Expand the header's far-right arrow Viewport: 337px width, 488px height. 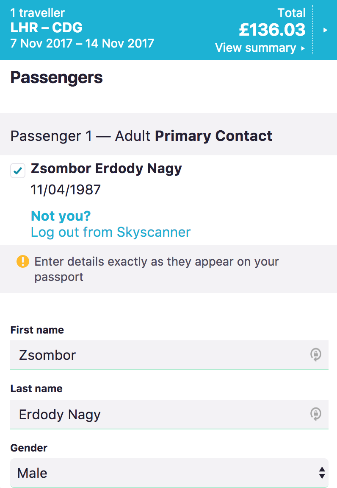click(325, 30)
